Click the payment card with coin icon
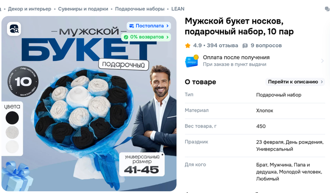This screenshot has height=193, width=330. [x=192, y=61]
